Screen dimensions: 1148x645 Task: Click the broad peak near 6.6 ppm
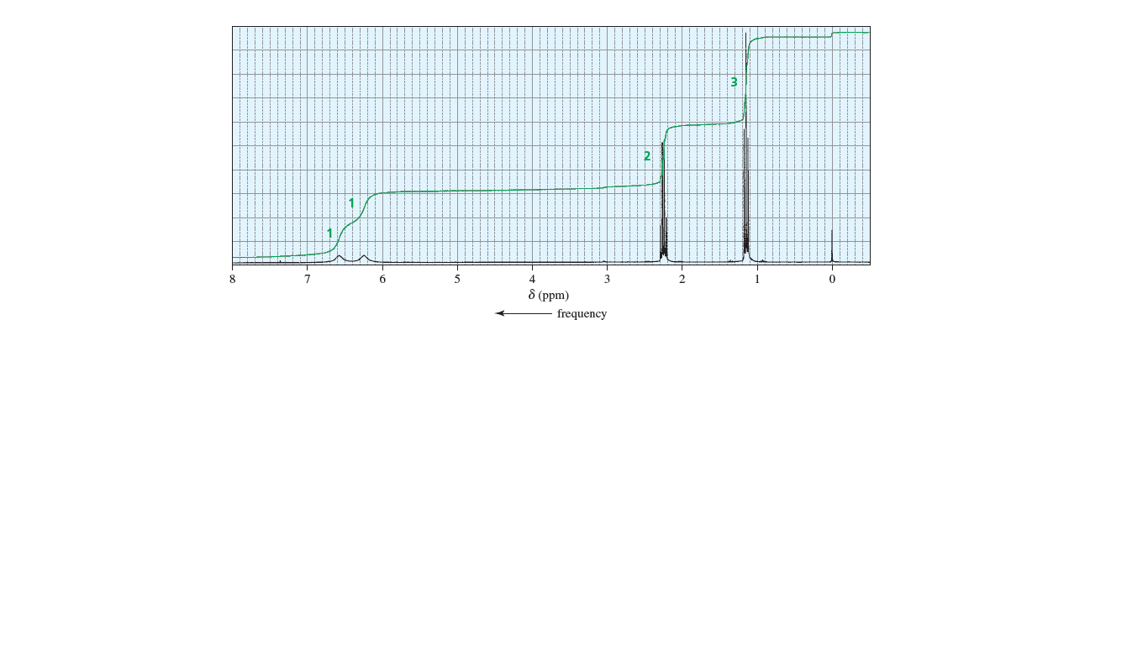[339, 259]
